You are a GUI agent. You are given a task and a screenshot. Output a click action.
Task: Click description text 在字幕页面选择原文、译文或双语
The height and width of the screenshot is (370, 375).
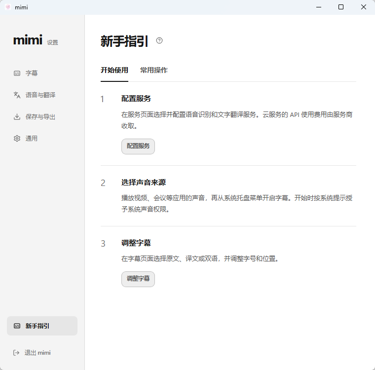click(200, 259)
